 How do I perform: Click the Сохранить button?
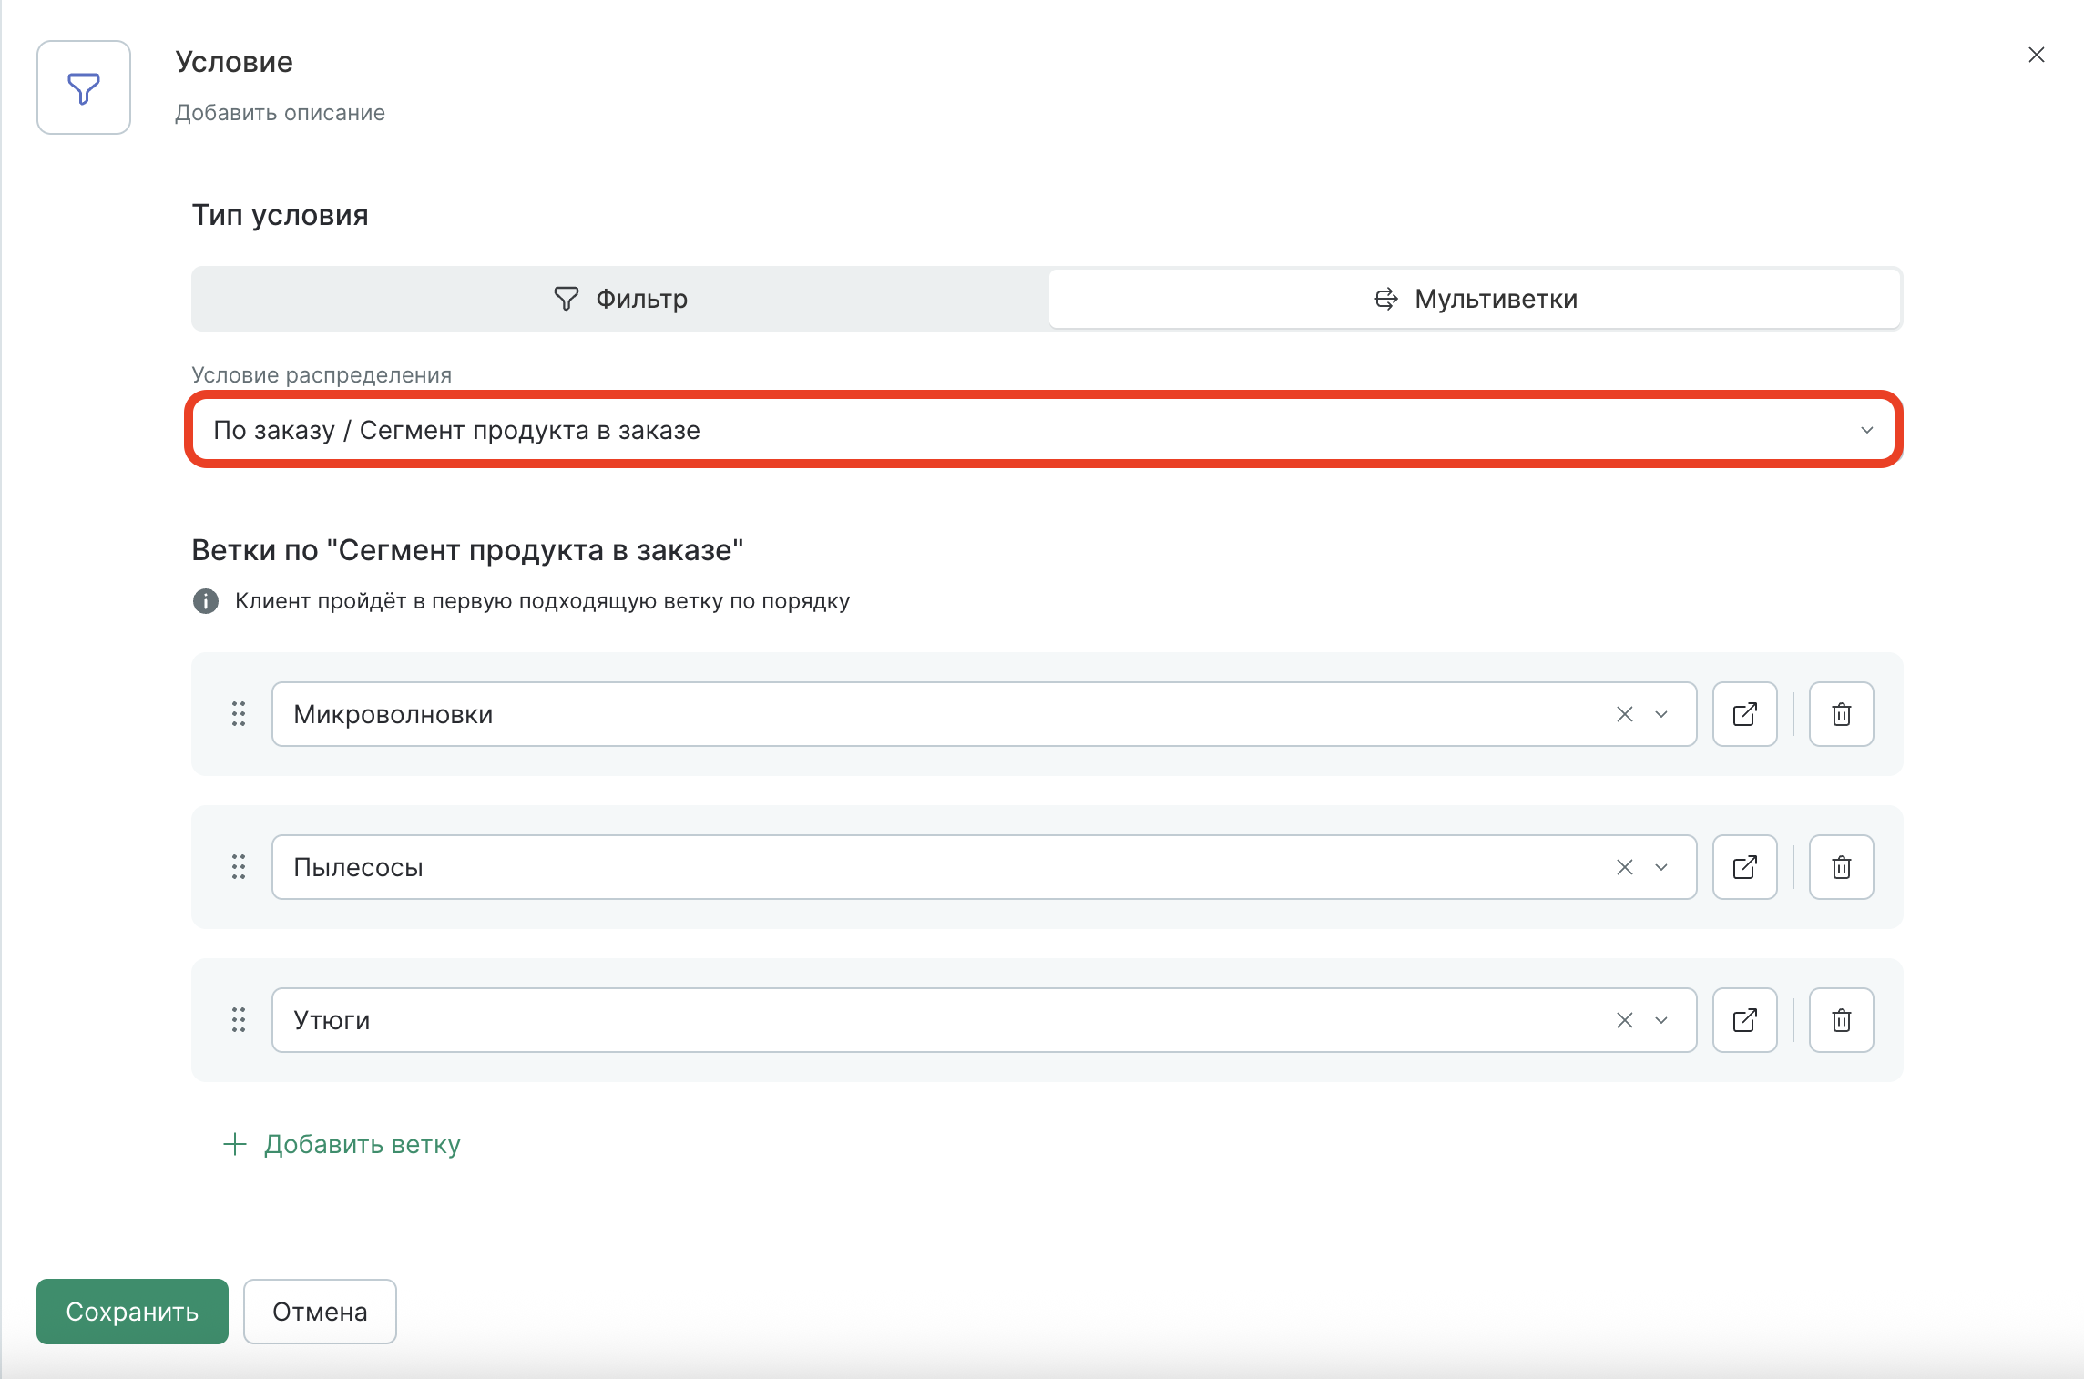tap(132, 1312)
